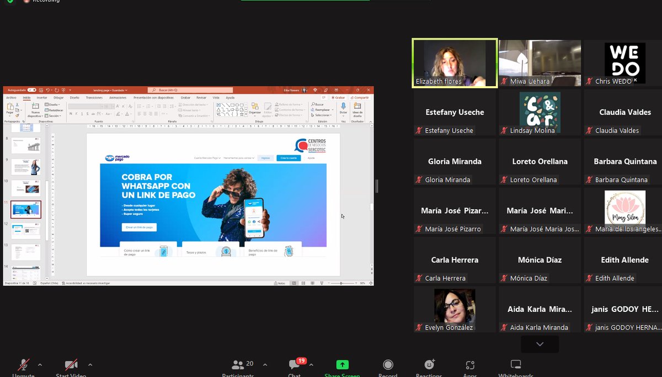Screen dimensions: 662x377
Task: Select slide 12 thumbnail in panel
Action: [x=26, y=231]
